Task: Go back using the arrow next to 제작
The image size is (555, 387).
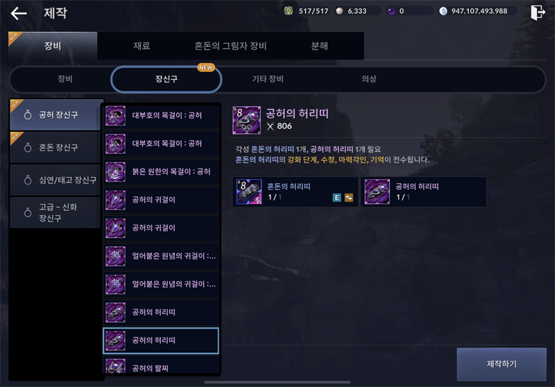Action: [x=19, y=13]
